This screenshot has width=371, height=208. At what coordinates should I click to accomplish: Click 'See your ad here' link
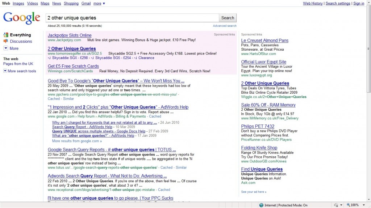pos(254,192)
